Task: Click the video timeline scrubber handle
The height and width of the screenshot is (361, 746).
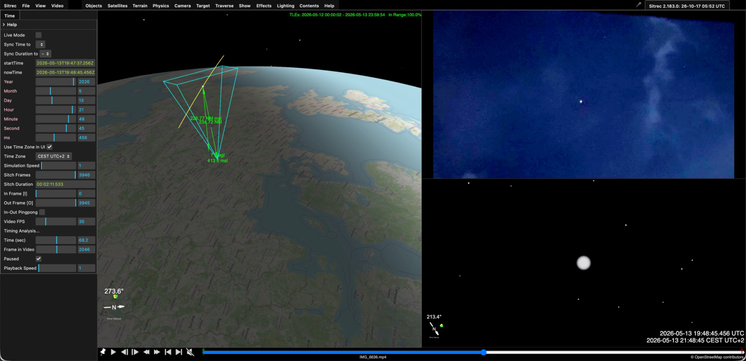Action: [484, 352]
